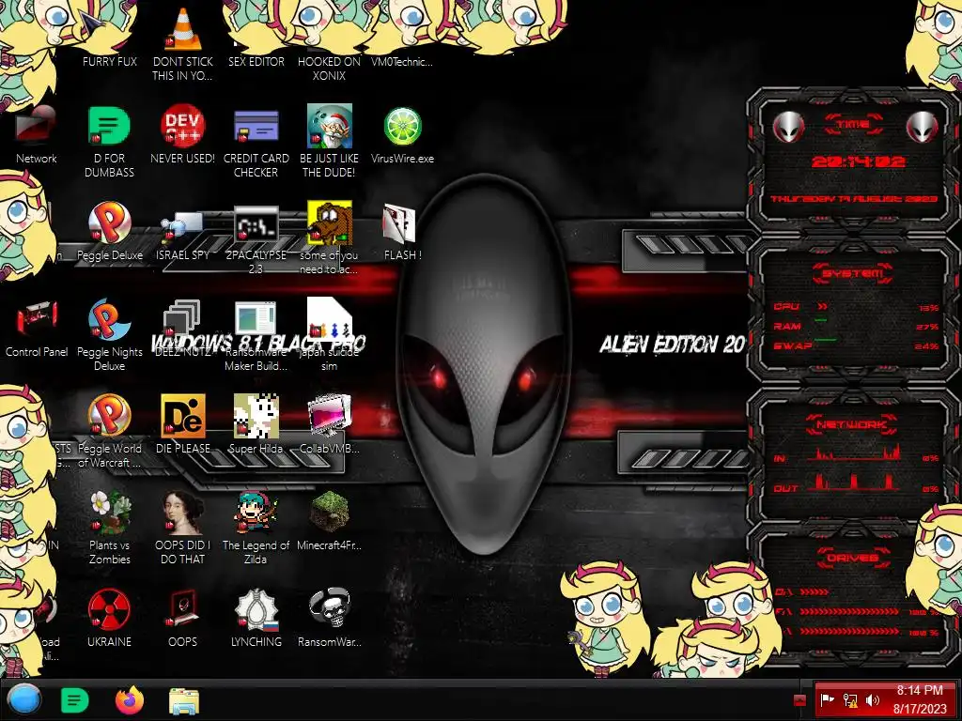
Task: Open the Ransomware Maker Build... icon
Action: (256, 336)
